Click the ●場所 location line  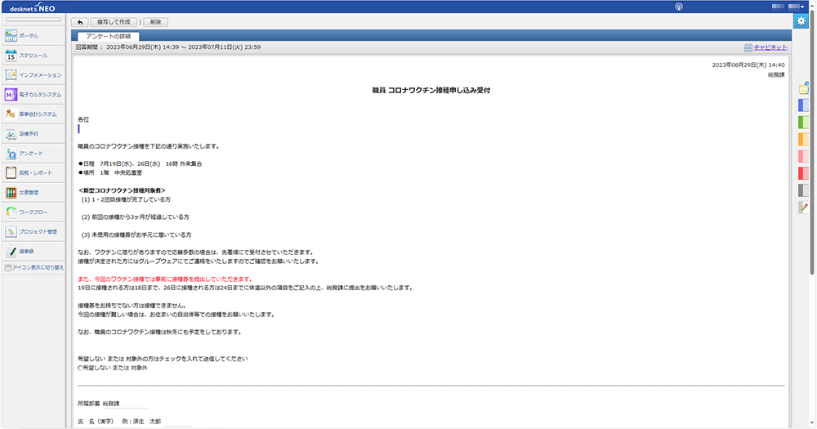pyautogui.click(x=110, y=172)
